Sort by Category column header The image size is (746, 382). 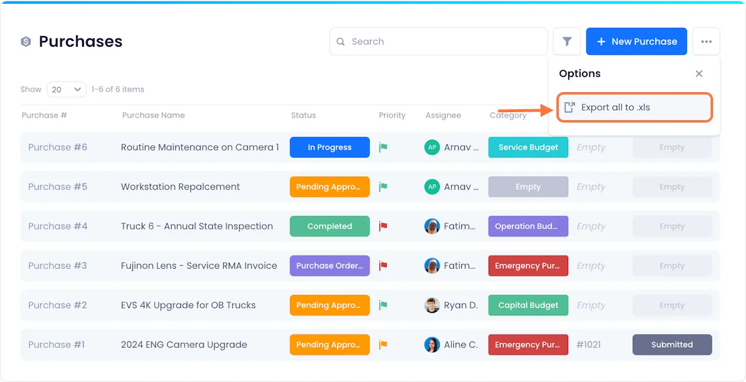click(x=508, y=115)
